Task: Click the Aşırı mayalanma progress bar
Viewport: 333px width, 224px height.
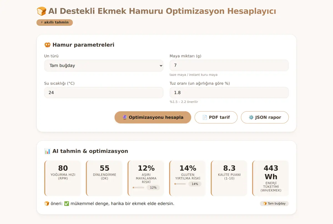Action: point(138,188)
